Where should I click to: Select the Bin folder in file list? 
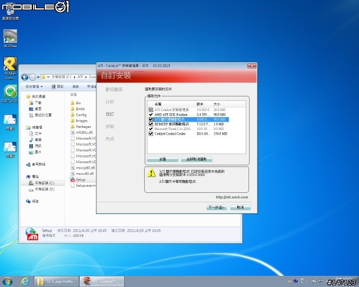pos(76,103)
